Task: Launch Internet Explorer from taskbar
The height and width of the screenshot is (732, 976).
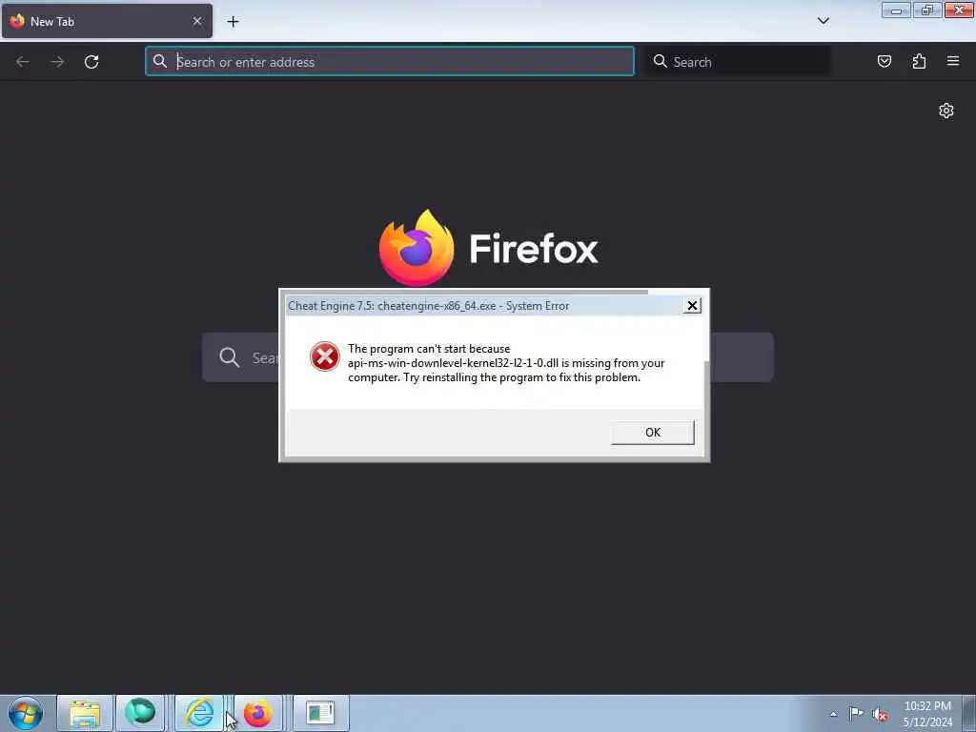Action: click(x=199, y=713)
